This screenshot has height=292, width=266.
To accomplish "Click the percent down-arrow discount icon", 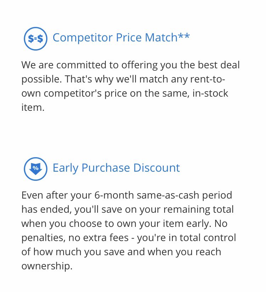I will 35,168.
